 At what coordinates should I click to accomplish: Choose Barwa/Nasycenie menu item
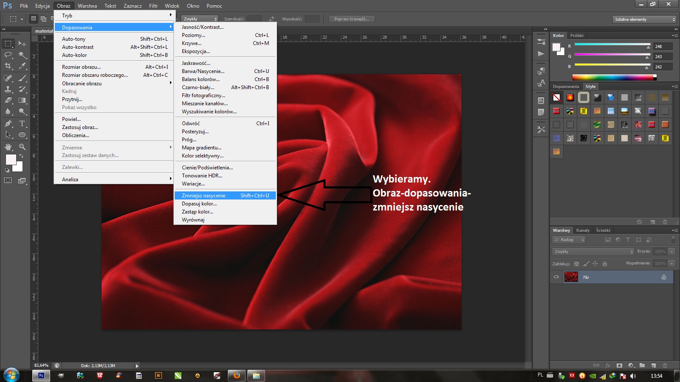coord(225,71)
